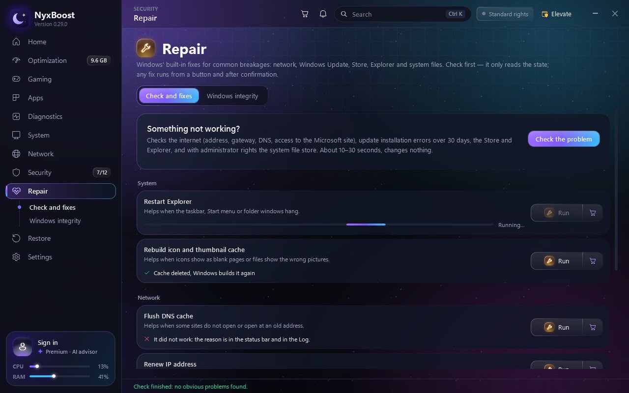Open notifications bell icon
Image resolution: width=629 pixels, height=393 pixels.
pyautogui.click(x=323, y=14)
